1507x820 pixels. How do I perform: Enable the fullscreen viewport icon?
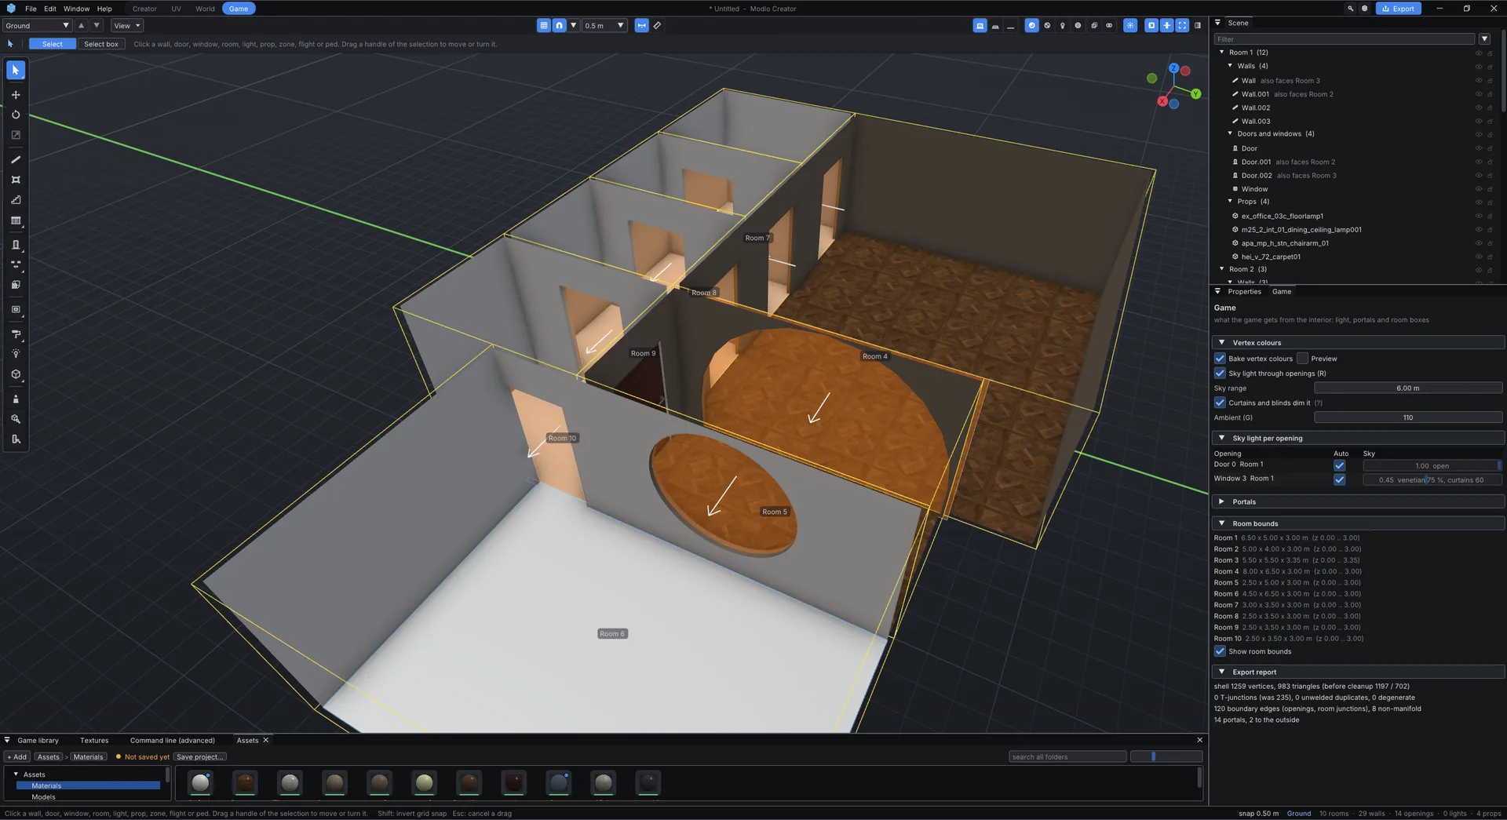point(1182,25)
